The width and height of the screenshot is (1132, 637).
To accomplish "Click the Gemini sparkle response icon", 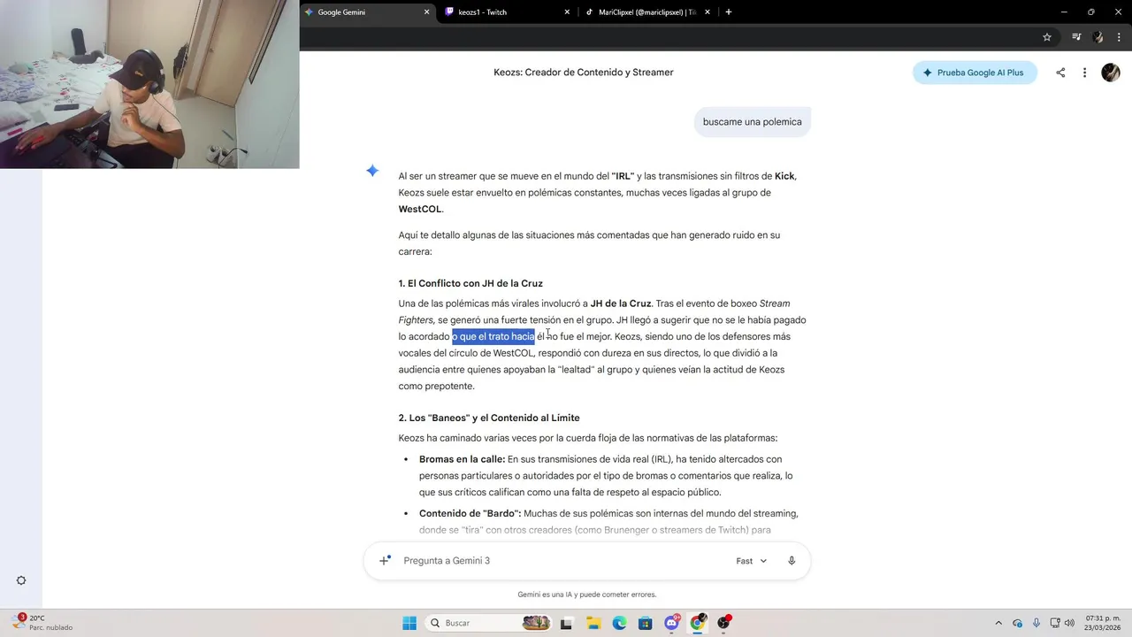I will [x=372, y=171].
